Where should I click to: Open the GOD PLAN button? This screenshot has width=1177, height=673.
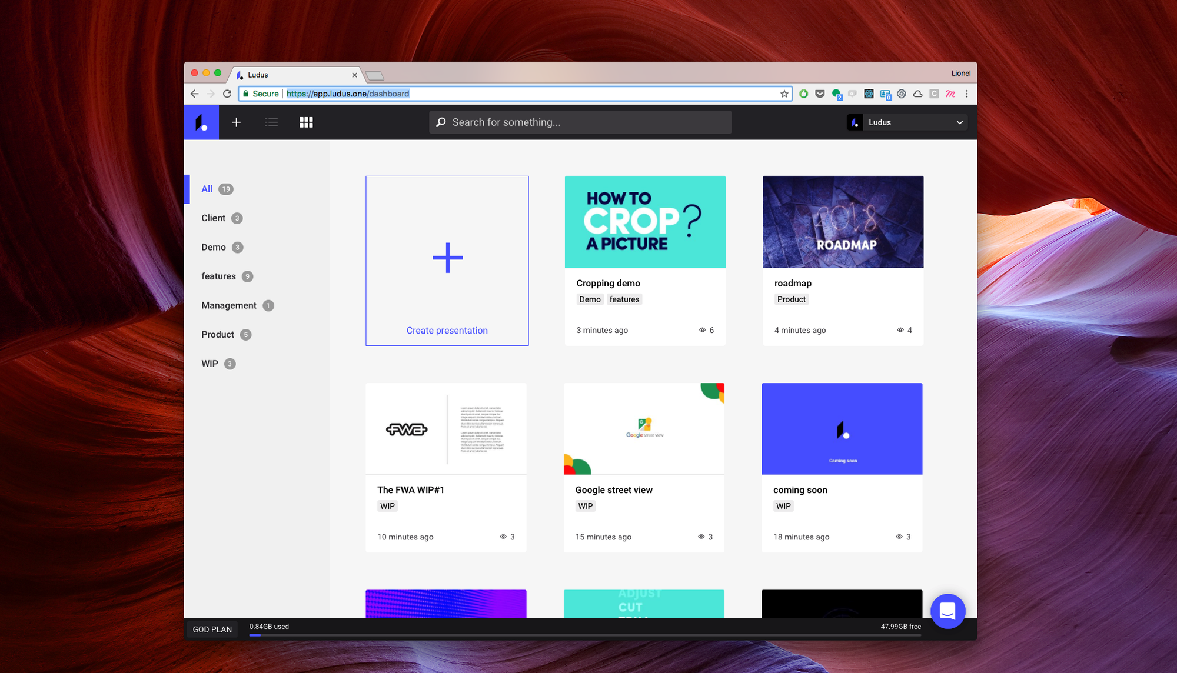point(212,629)
